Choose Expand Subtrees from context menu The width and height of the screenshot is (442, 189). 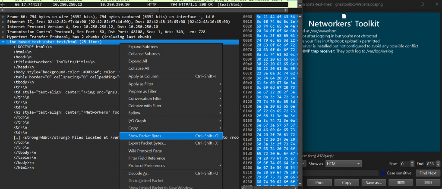171,46
